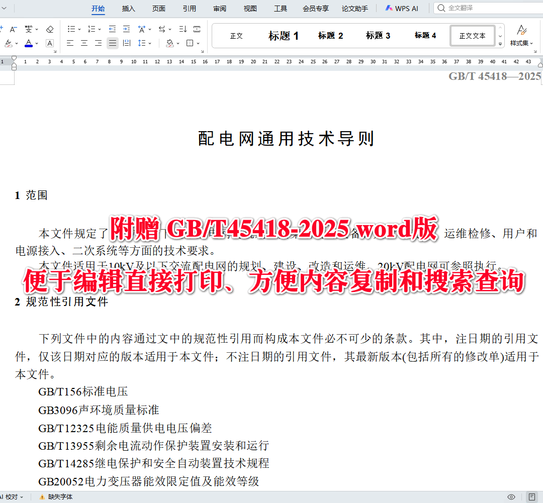Apply distributed alignment
Image resolution: width=543 pixels, height=503 pixels.
127,43
